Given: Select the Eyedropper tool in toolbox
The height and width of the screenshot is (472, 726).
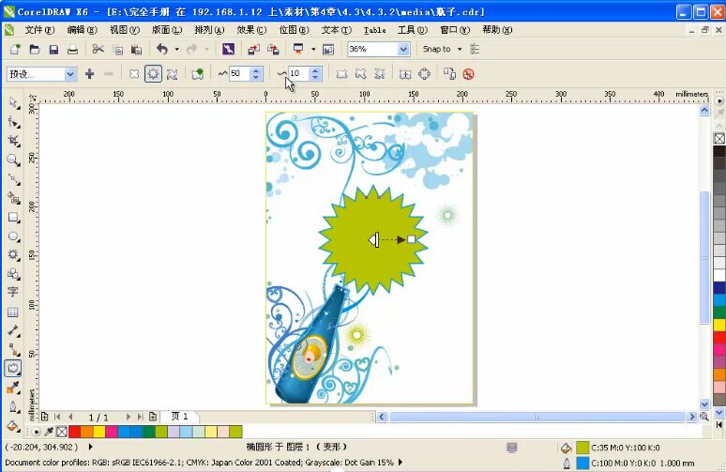Looking at the screenshot, I should coord(13,388).
